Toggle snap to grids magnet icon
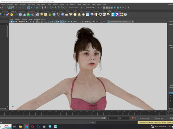This screenshot has height=129, width=173. click(x=50, y=8)
